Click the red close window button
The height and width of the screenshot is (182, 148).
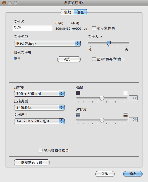point(4,3)
